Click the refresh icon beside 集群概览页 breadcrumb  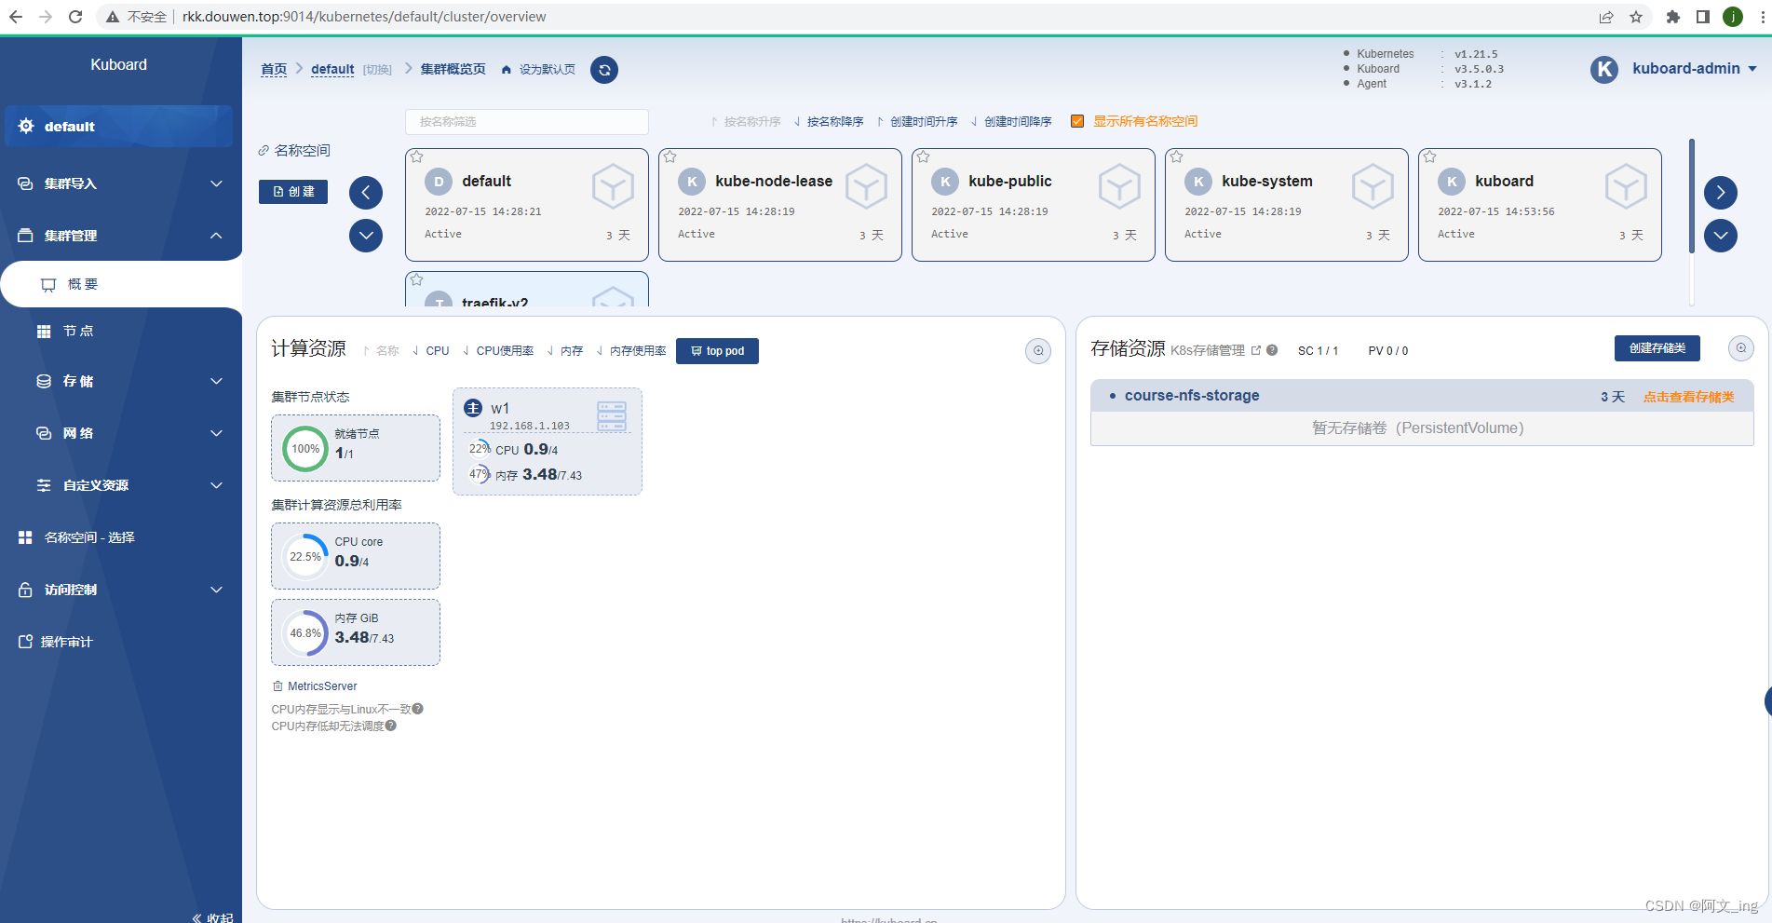[603, 69]
